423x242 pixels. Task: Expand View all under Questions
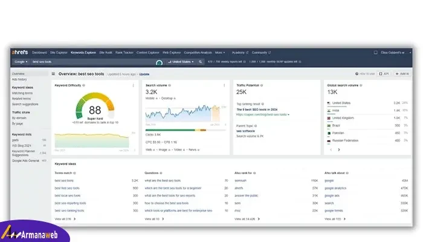tap(154, 219)
